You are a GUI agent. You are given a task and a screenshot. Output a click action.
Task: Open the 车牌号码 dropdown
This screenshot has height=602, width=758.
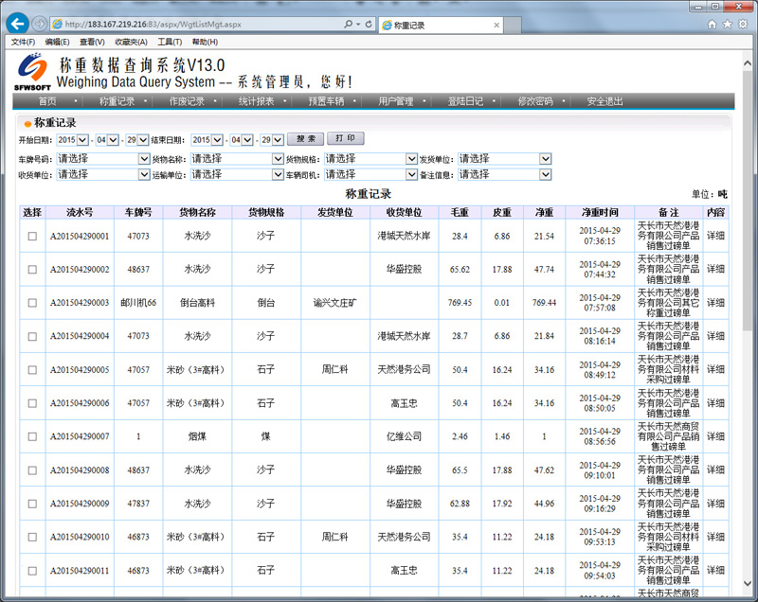click(x=103, y=159)
